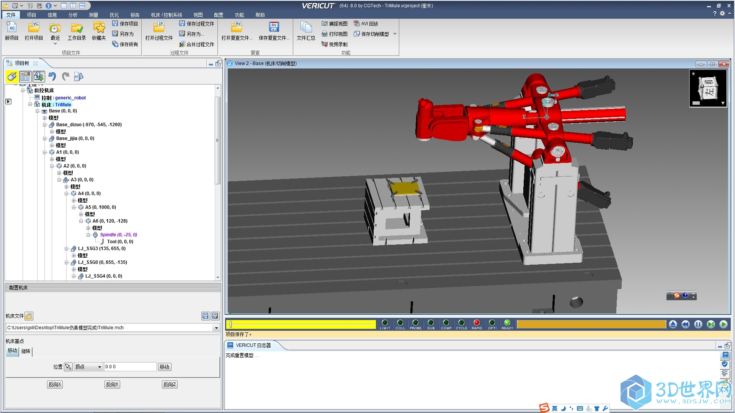Play the simulation with green arrow
735x413 pixels.
723,324
